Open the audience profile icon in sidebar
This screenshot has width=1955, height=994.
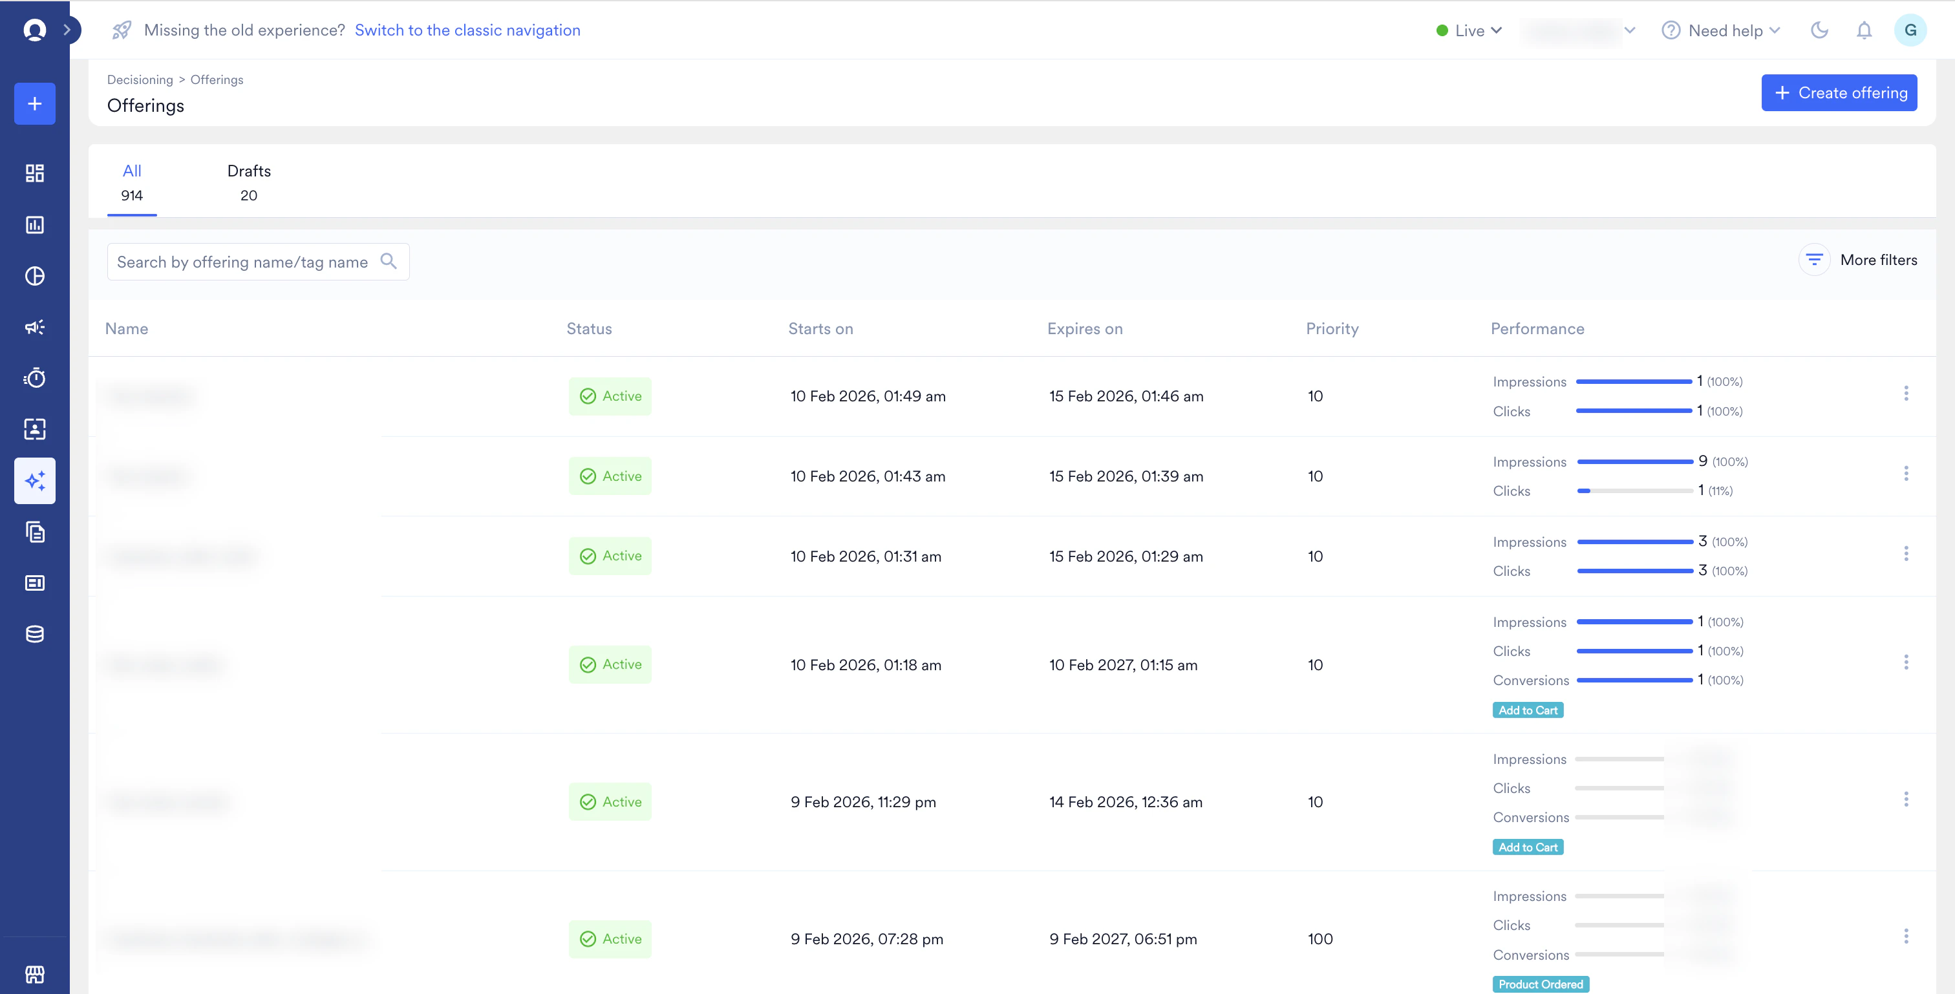coord(35,428)
